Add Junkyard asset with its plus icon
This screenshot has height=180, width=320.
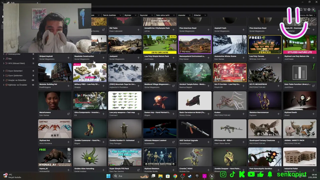[138, 58]
